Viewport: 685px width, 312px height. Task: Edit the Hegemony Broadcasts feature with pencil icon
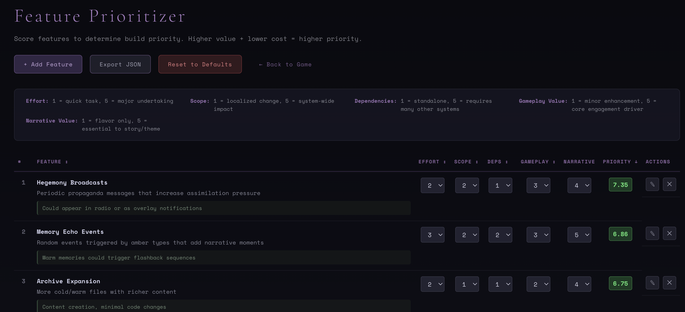coord(652,184)
